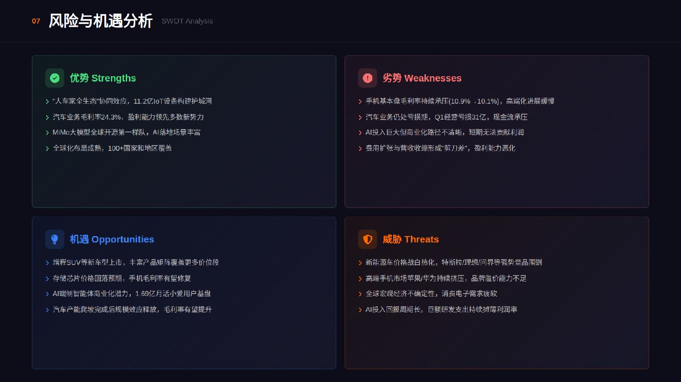The height and width of the screenshot is (382, 681).
Task: Click the orange shield Threats icon
Action: (367, 239)
